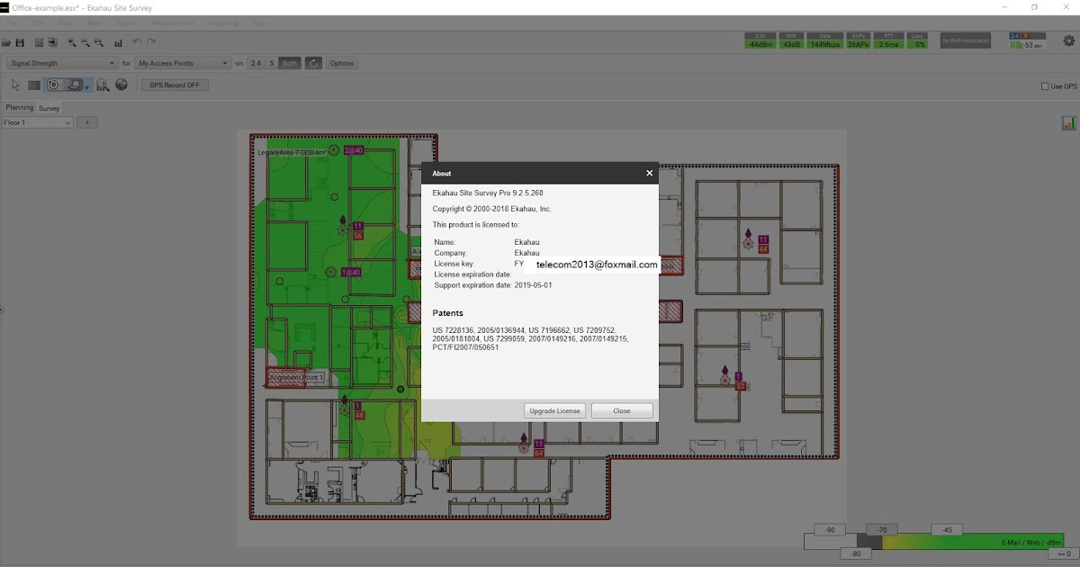Open settings with the gear icon
The image size is (1080, 567).
pyautogui.click(x=1069, y=40)
